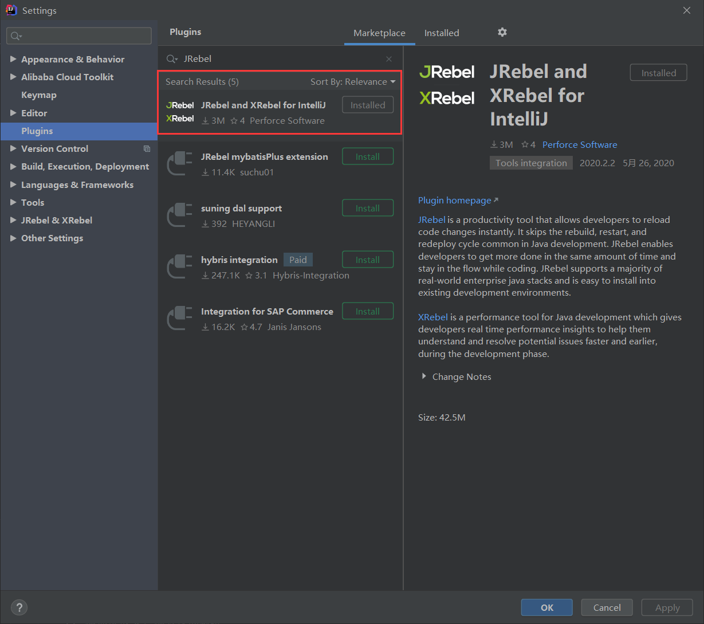The height and width of the screenshot is (624, 704).
Task: Expand the Version Control node
Action: click(13, 148)
